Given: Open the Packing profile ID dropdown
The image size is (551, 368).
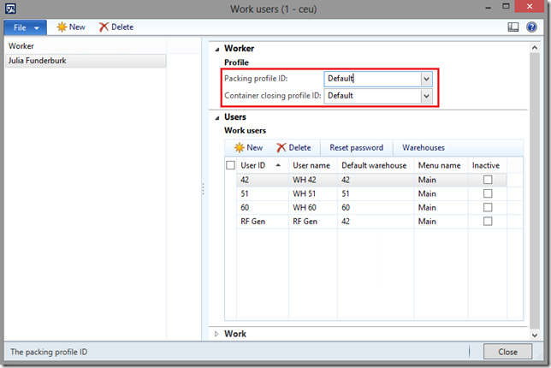Looking at the screenshot, I should coord(426,79).
